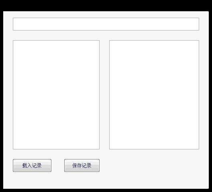
Task: Click inside the right large white panel
Action: 154,95
